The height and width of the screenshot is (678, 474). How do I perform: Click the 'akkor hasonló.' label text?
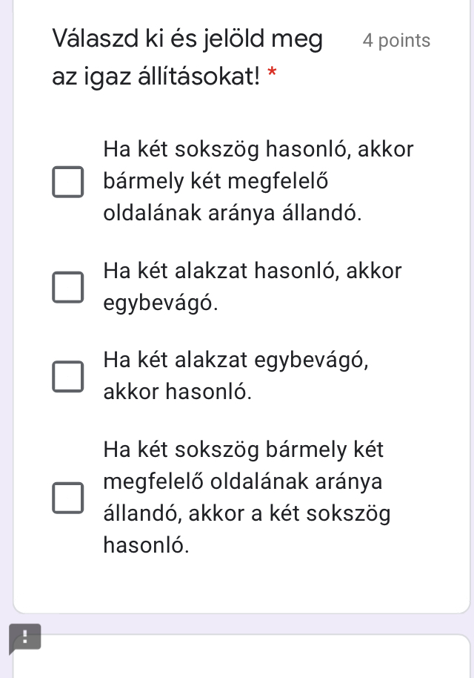pos(178,392)
